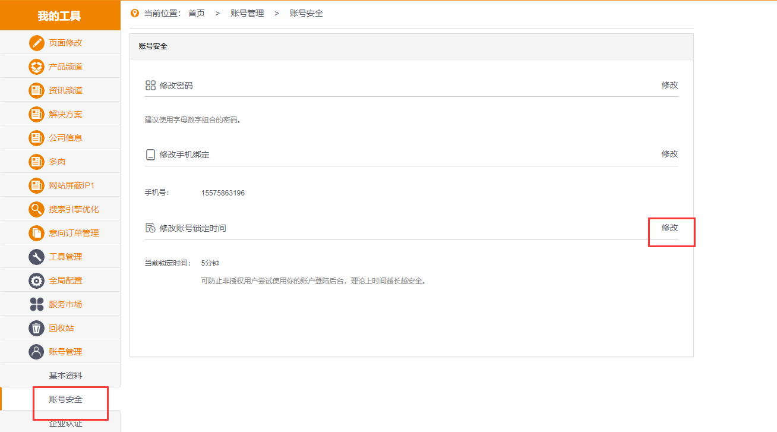This screenshot has height=432, width=777.
Task: Click the clock icon beside 修改账号锁定时间
Action: [x=150, y=228]
